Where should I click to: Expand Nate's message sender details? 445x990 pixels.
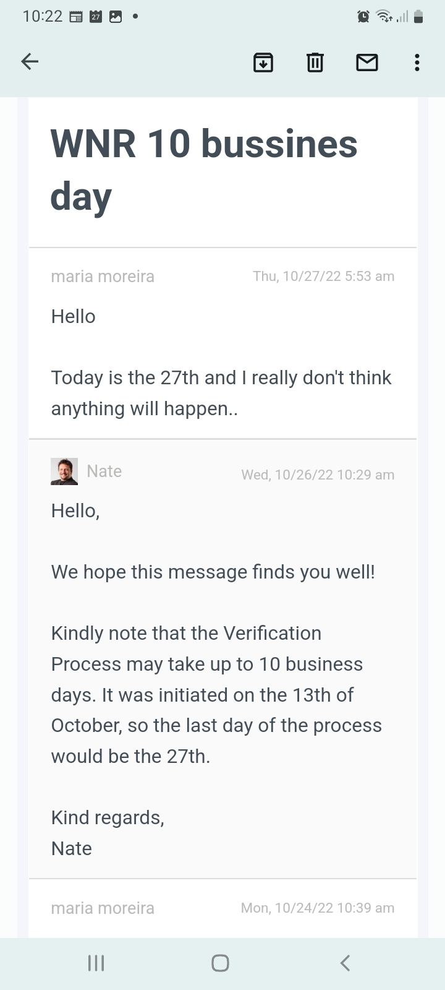click(104, 471)
